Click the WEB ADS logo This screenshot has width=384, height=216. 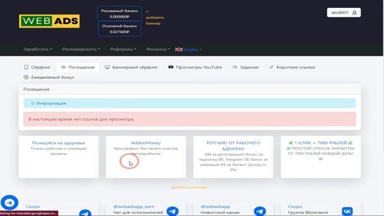pyautogui.click(x=49, y=21)
